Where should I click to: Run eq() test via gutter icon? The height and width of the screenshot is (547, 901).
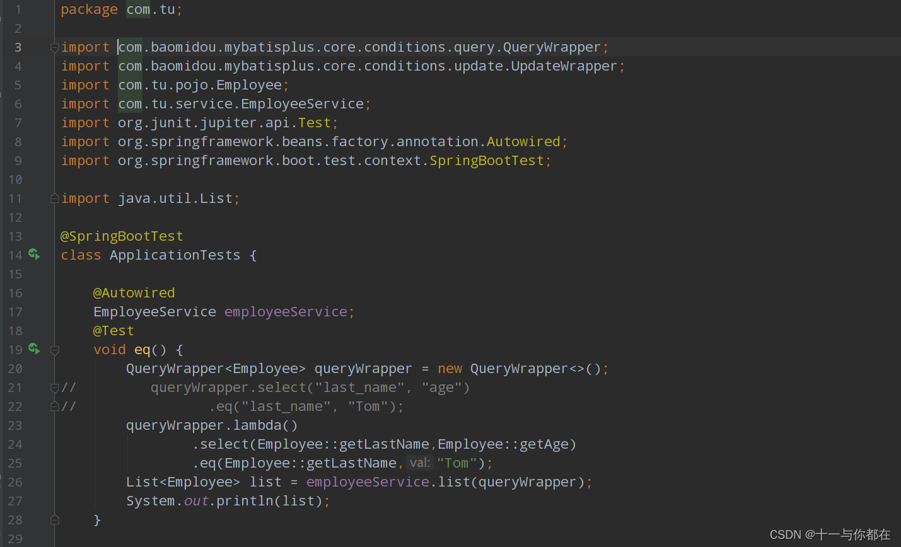(x=34, y=349)
